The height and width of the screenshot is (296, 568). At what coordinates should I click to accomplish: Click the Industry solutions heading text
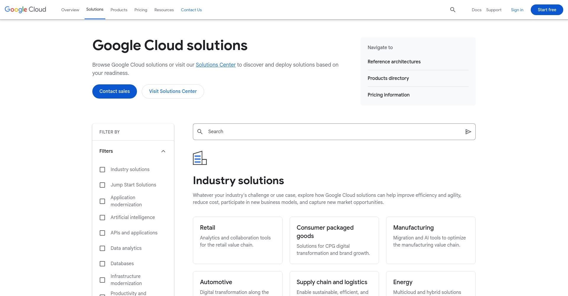(238, 181)
